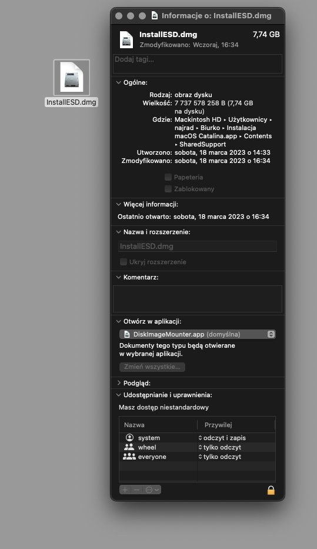The height and width of the screenshot is (549, 317).
Task: Select the InstallESD.dmg desktop file icon
Action: [x=72, y=78]
